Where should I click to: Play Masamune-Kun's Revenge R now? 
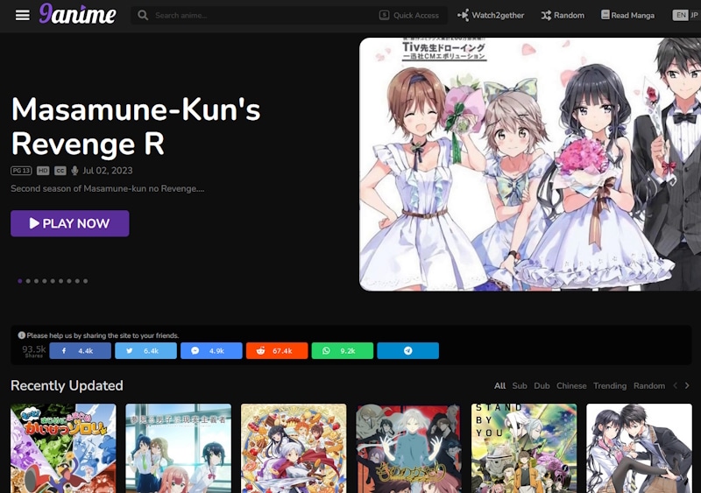70,223
